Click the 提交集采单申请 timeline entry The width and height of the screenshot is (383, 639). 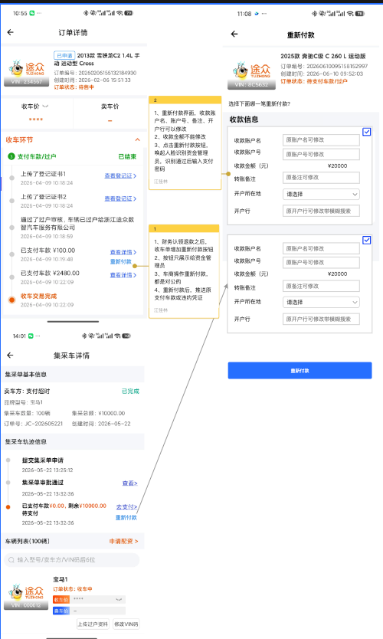tap(43, 460)
